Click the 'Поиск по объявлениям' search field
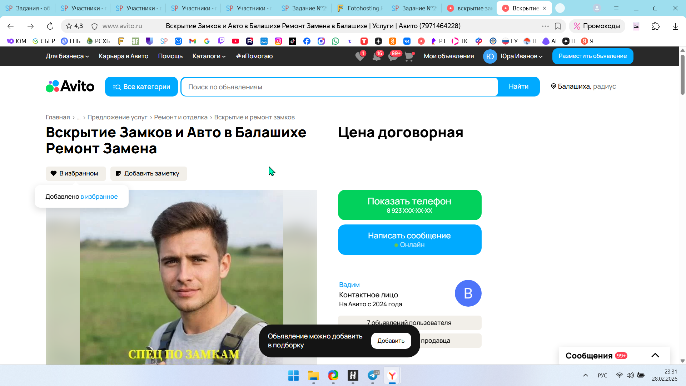The height and width of the screenshot is (386, 686). coord(339,87)
